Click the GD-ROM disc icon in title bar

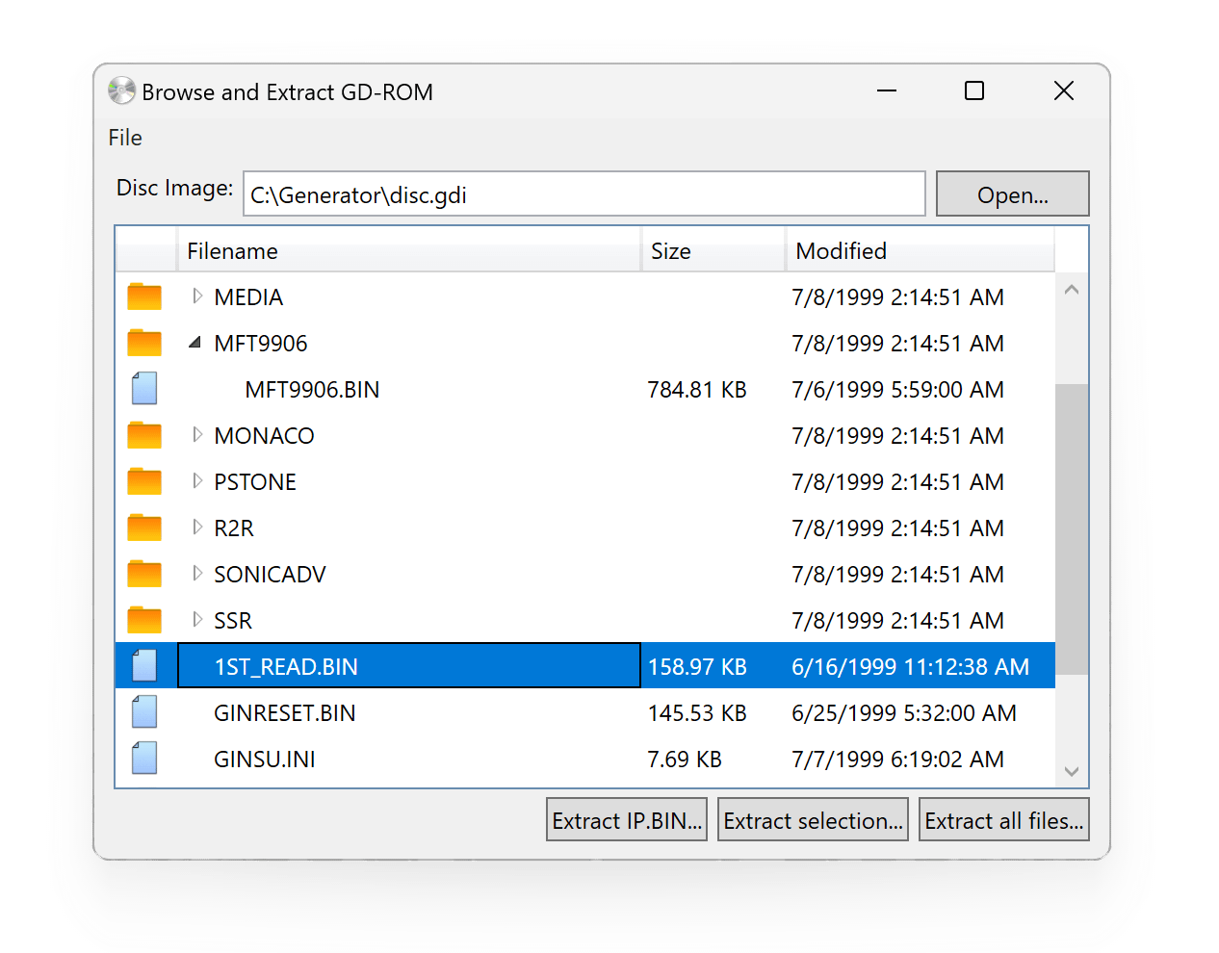122,91
